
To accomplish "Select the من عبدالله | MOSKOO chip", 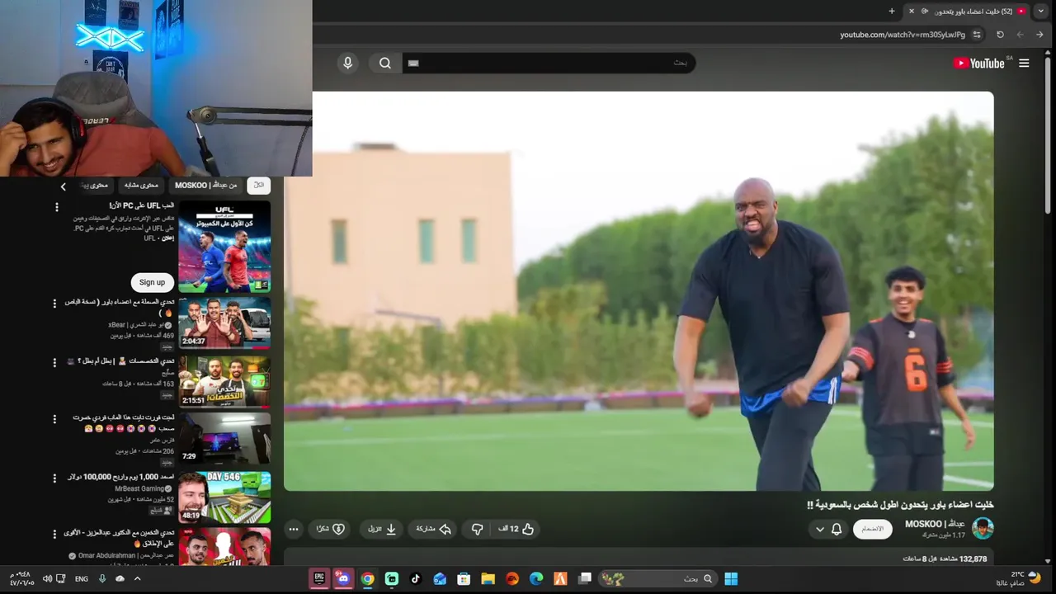I will pos(205,186).
